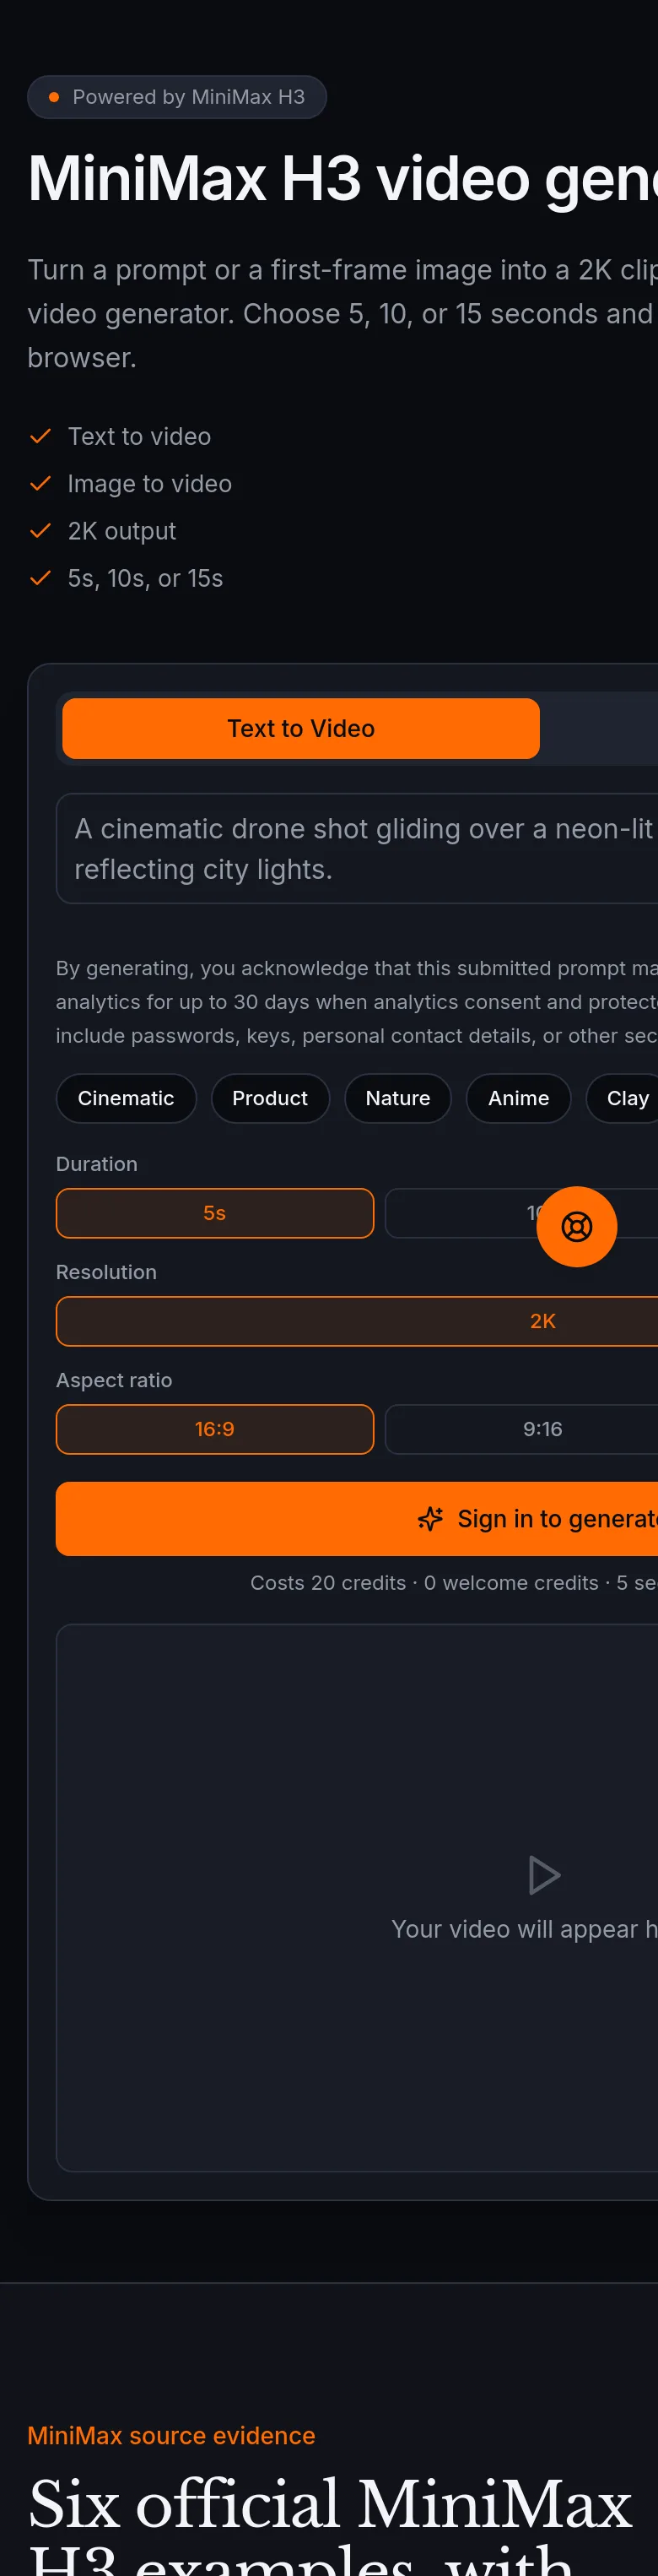Click the orange floating help lifebuoy icon
The image size is (658, 2576).
coord(576,1226)
